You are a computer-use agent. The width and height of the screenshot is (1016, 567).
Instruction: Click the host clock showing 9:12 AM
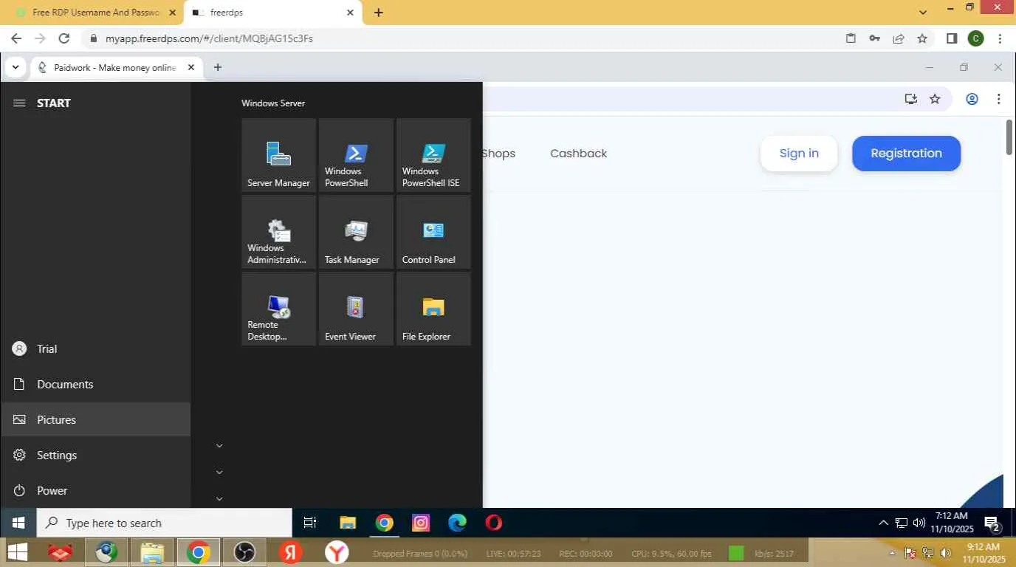984,553
